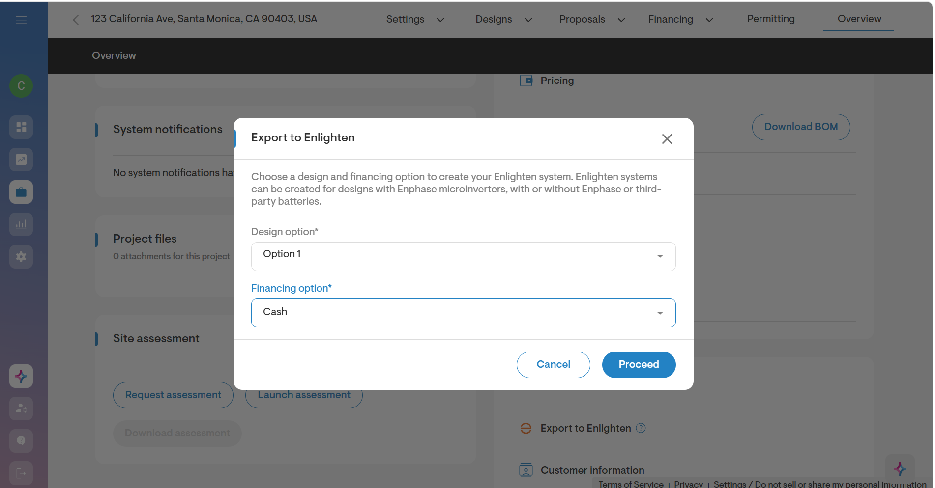935x488 pixels.
Task: Open the sparkle AI assistant sidebar icon
Action: 21,376
